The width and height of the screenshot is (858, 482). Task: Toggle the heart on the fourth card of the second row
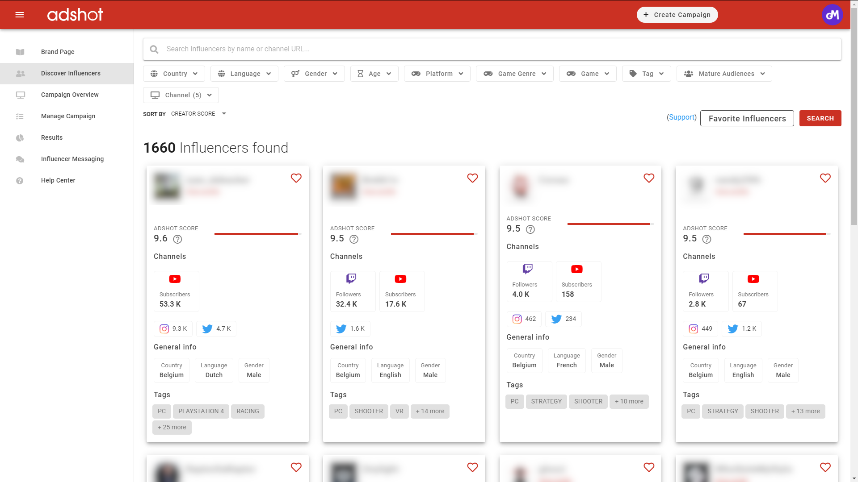pyautogui.click(x=825, y=467)
